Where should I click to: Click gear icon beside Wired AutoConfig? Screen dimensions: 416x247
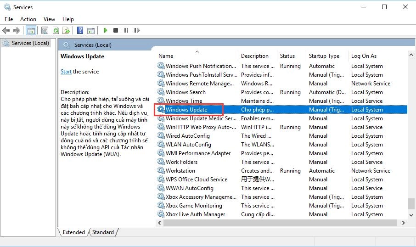(x=161, y=135)
